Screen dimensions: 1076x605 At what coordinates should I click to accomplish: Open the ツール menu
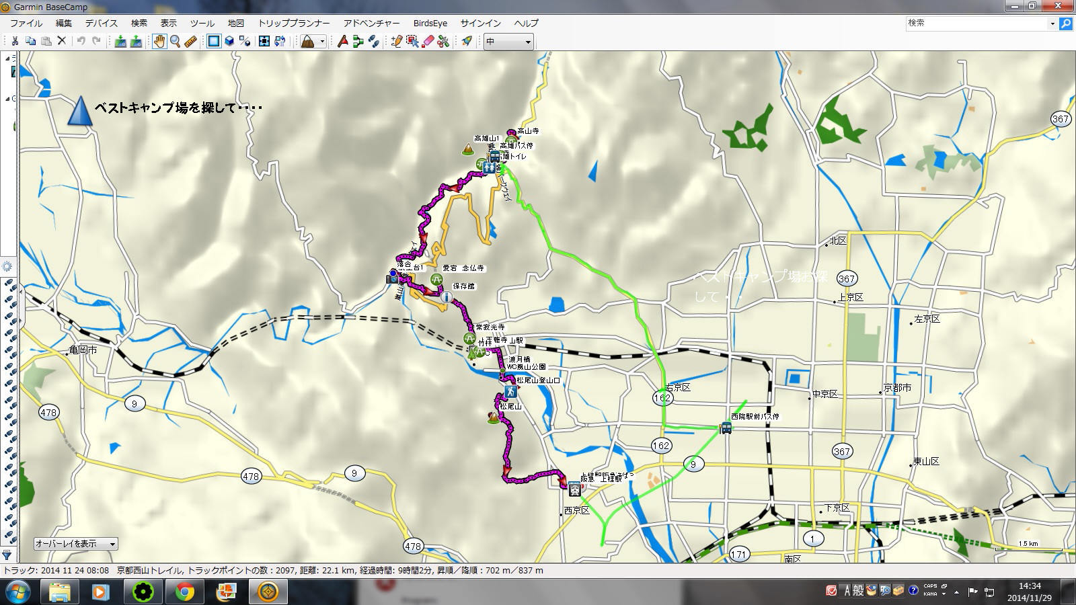202,23
